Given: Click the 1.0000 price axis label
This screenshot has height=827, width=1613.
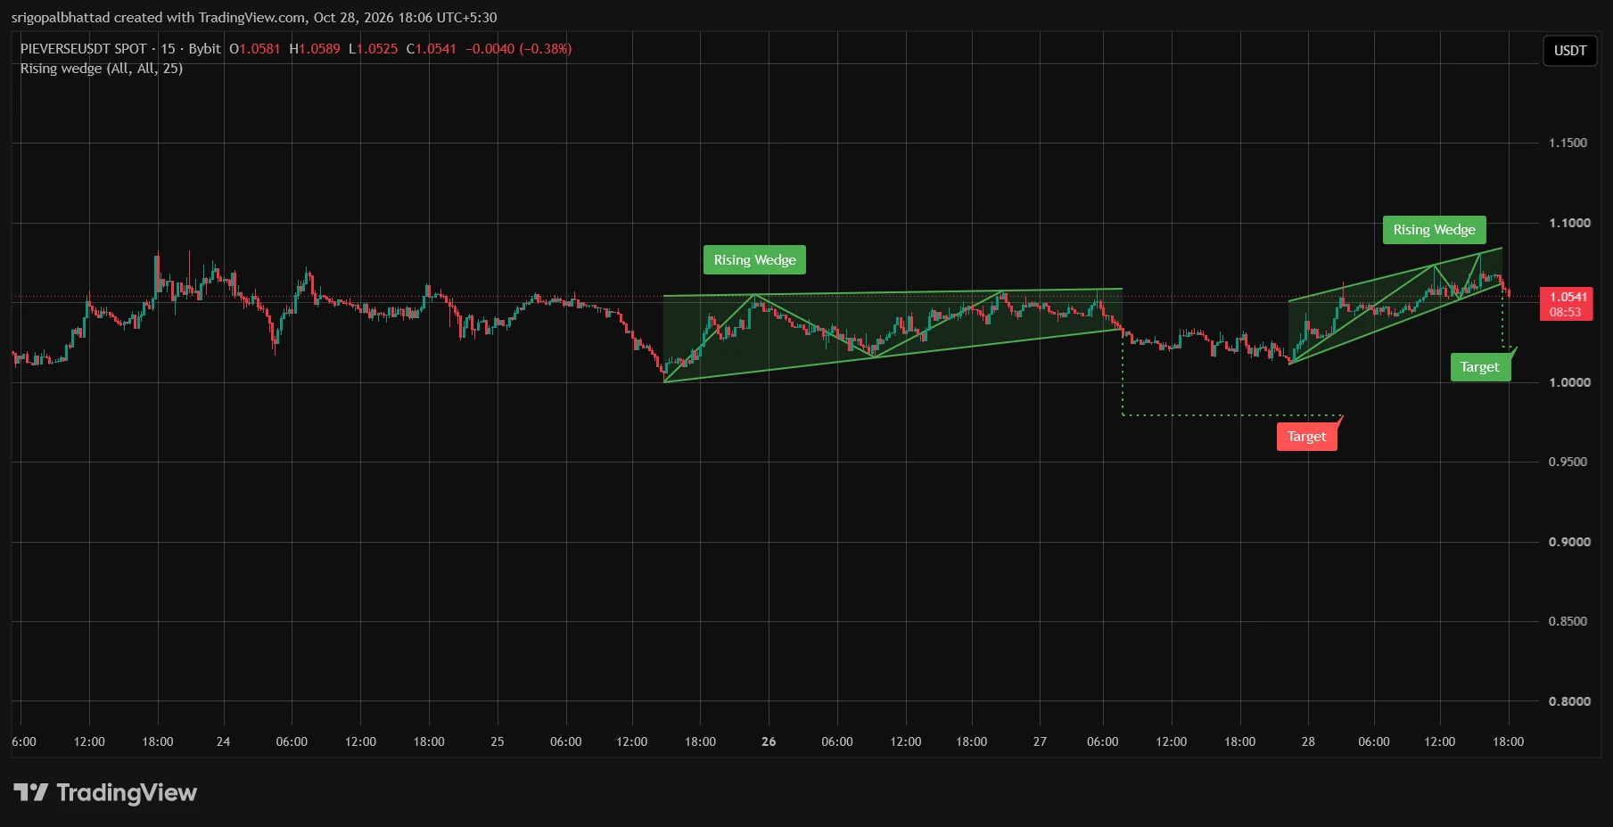Looking at the screenshot, I should pyautogui.click(x=1568, y=382).
